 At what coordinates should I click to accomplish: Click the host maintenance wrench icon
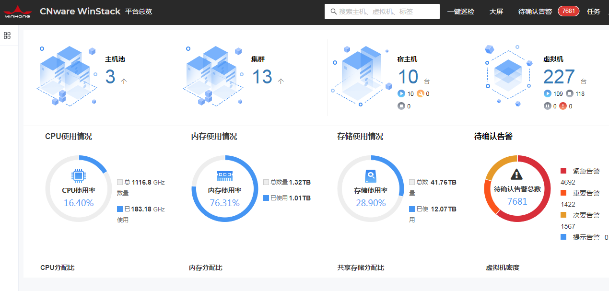coord(420,94)
